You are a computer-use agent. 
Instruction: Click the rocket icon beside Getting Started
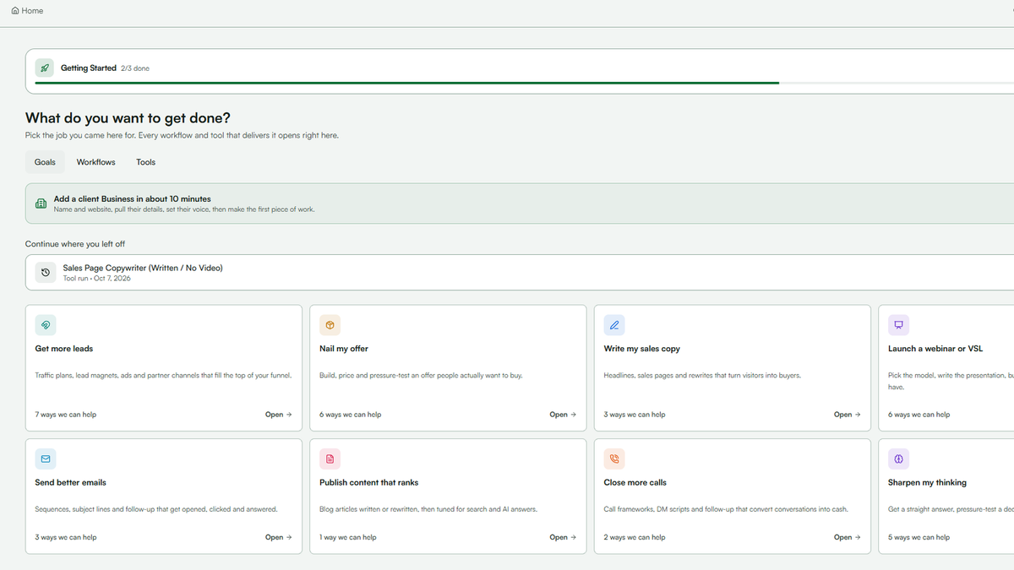[46, 68]
